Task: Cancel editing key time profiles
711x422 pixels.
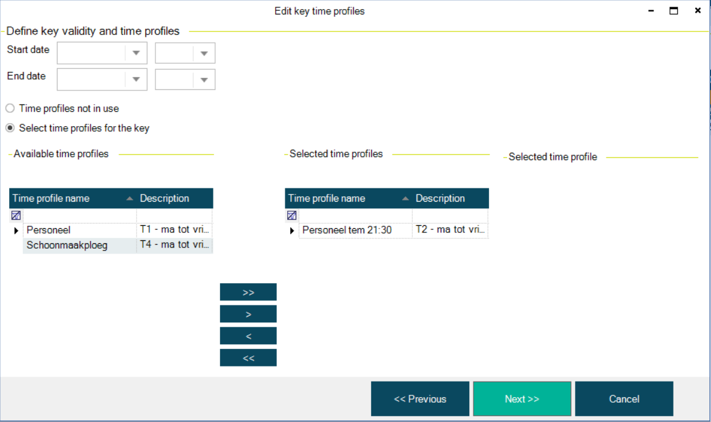Action: point(624,399)
